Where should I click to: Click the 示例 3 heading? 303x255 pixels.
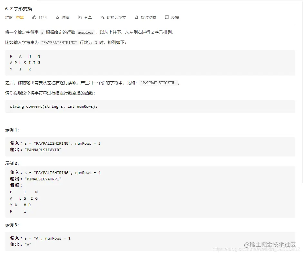12,225
